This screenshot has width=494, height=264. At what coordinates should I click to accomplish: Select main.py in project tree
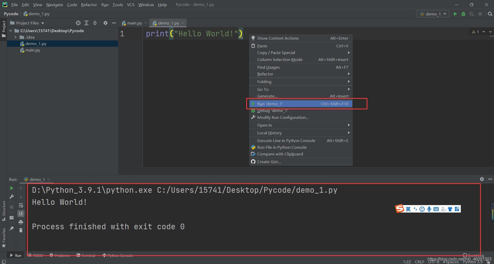point(33,50)
